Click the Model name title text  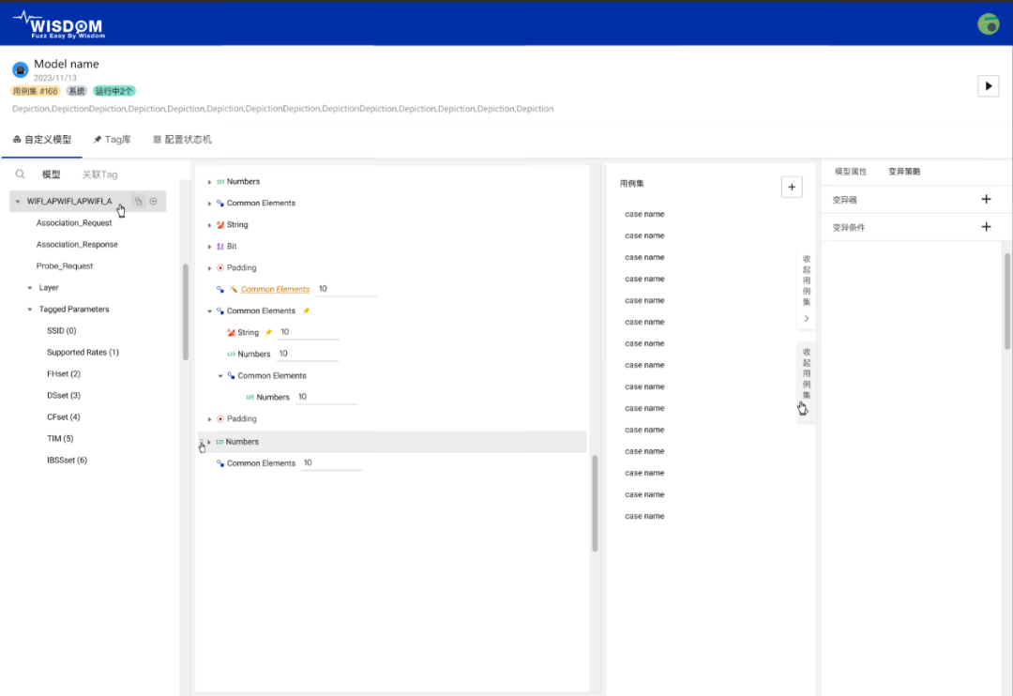[67, 64]
